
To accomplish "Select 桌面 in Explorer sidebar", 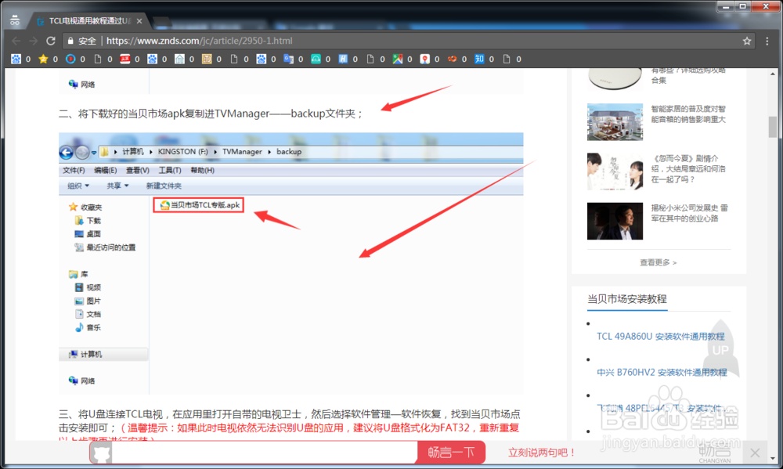I will click(x=88, y=234).
